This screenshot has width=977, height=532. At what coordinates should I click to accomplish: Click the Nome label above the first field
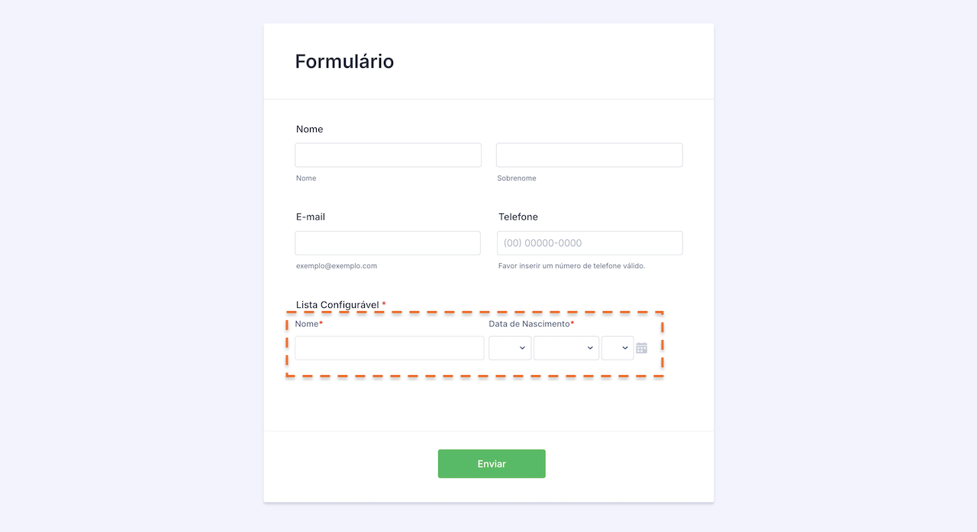point(309,129)
